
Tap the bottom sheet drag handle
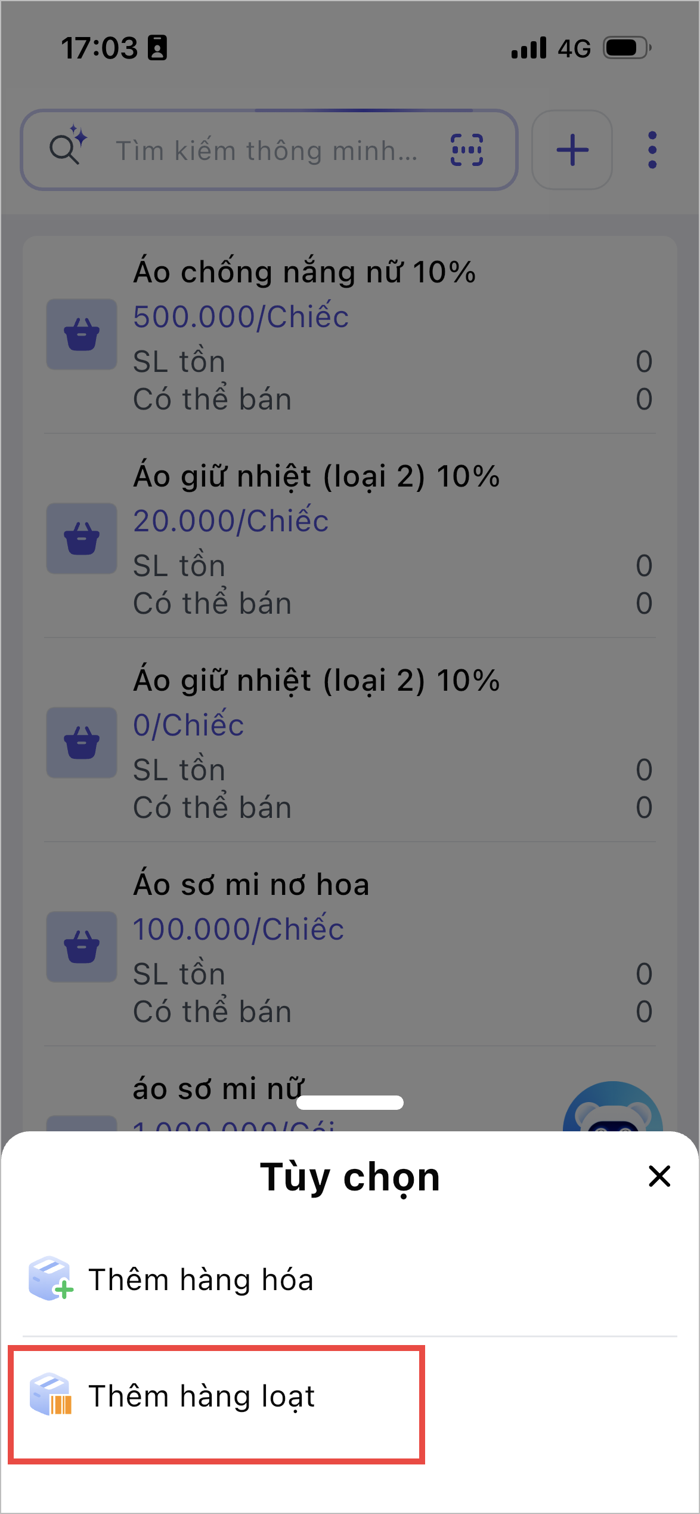350,1103
